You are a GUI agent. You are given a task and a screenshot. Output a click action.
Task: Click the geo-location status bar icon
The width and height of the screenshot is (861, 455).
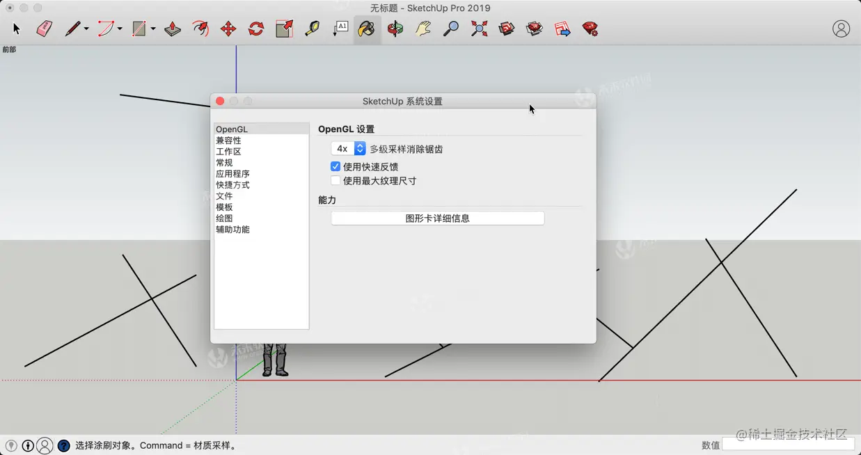tap(11, 446)
